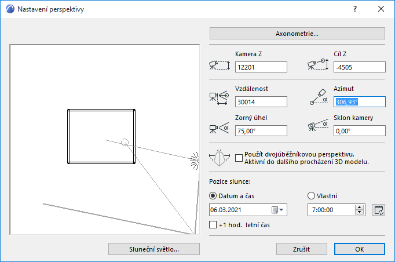Enable dvojúběžníkovou perspektivu checkbox

click(x=240, y=157)
